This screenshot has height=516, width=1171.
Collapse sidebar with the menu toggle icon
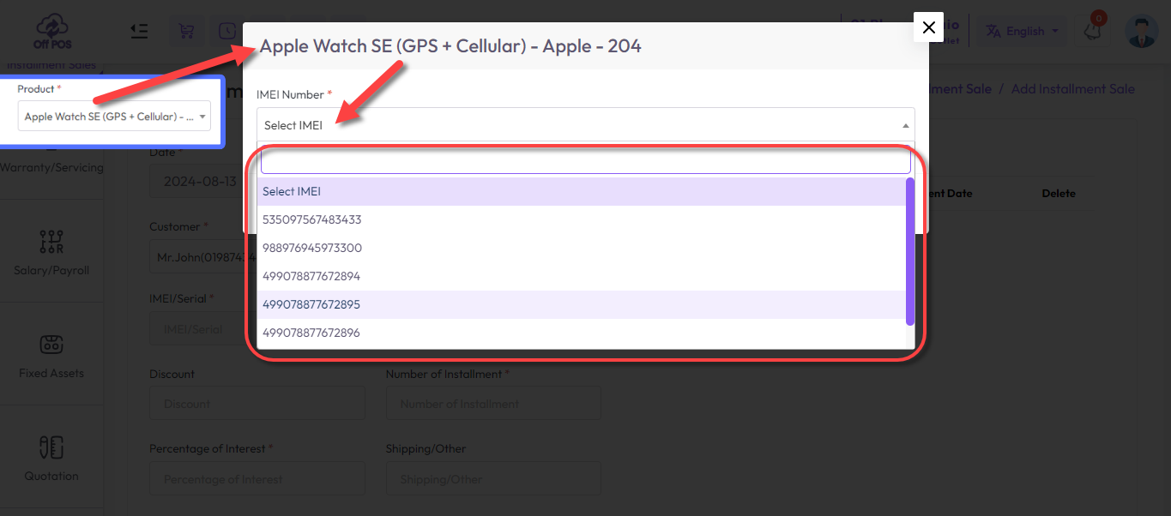tap(139, 31)
